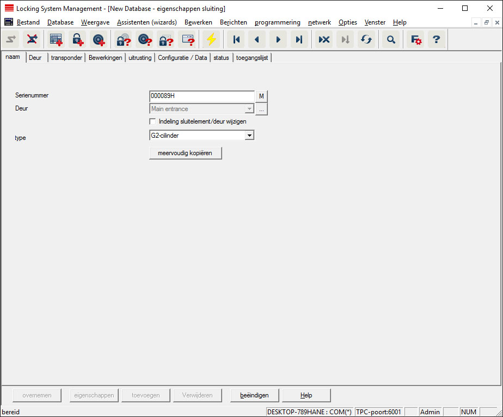503x417 pixels.
Task: Enable 'Indeling sluitelement/deur wijzigen' checkbox
Action: pyautogui.click(x=153, y=121)
